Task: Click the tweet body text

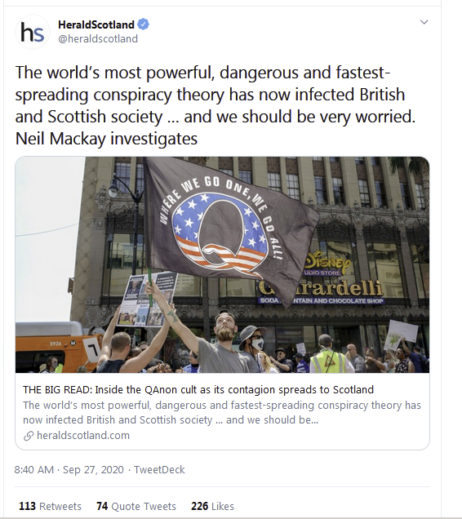Action: point(215,105)
